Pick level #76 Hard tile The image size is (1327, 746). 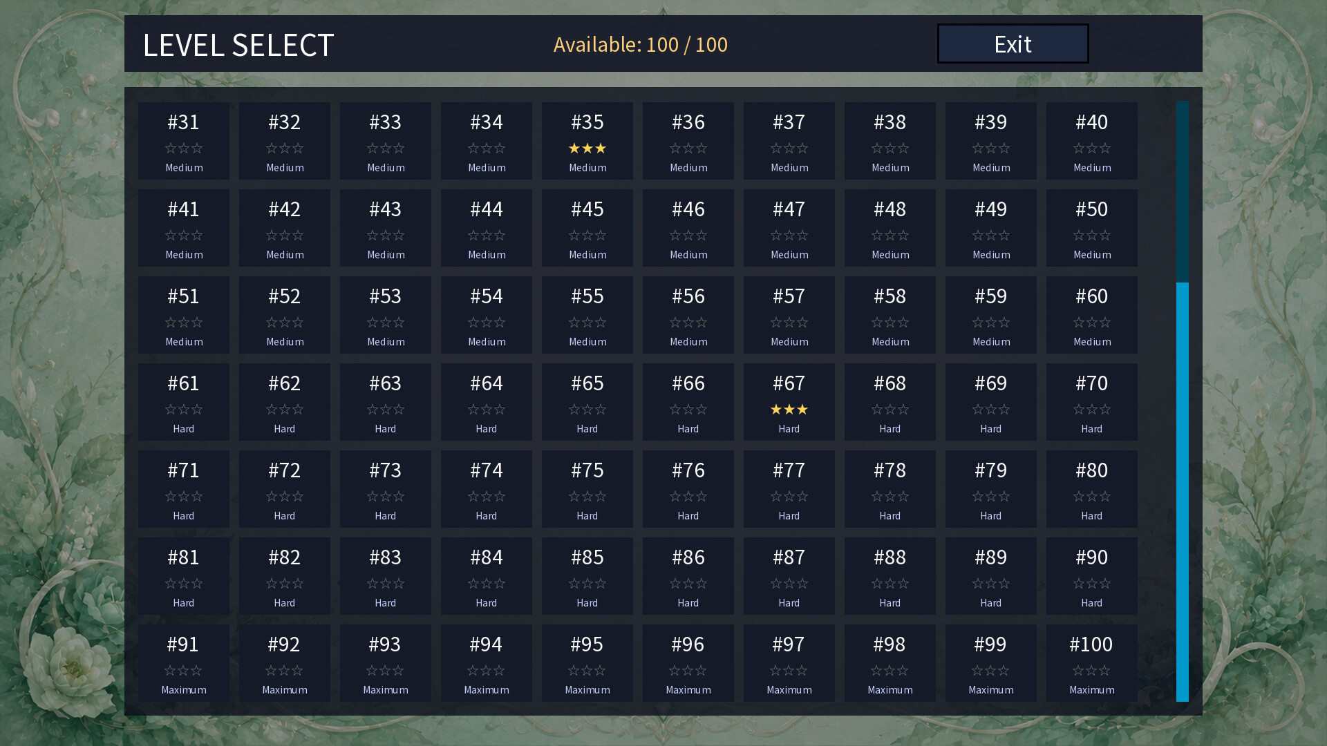coord(688,489)
